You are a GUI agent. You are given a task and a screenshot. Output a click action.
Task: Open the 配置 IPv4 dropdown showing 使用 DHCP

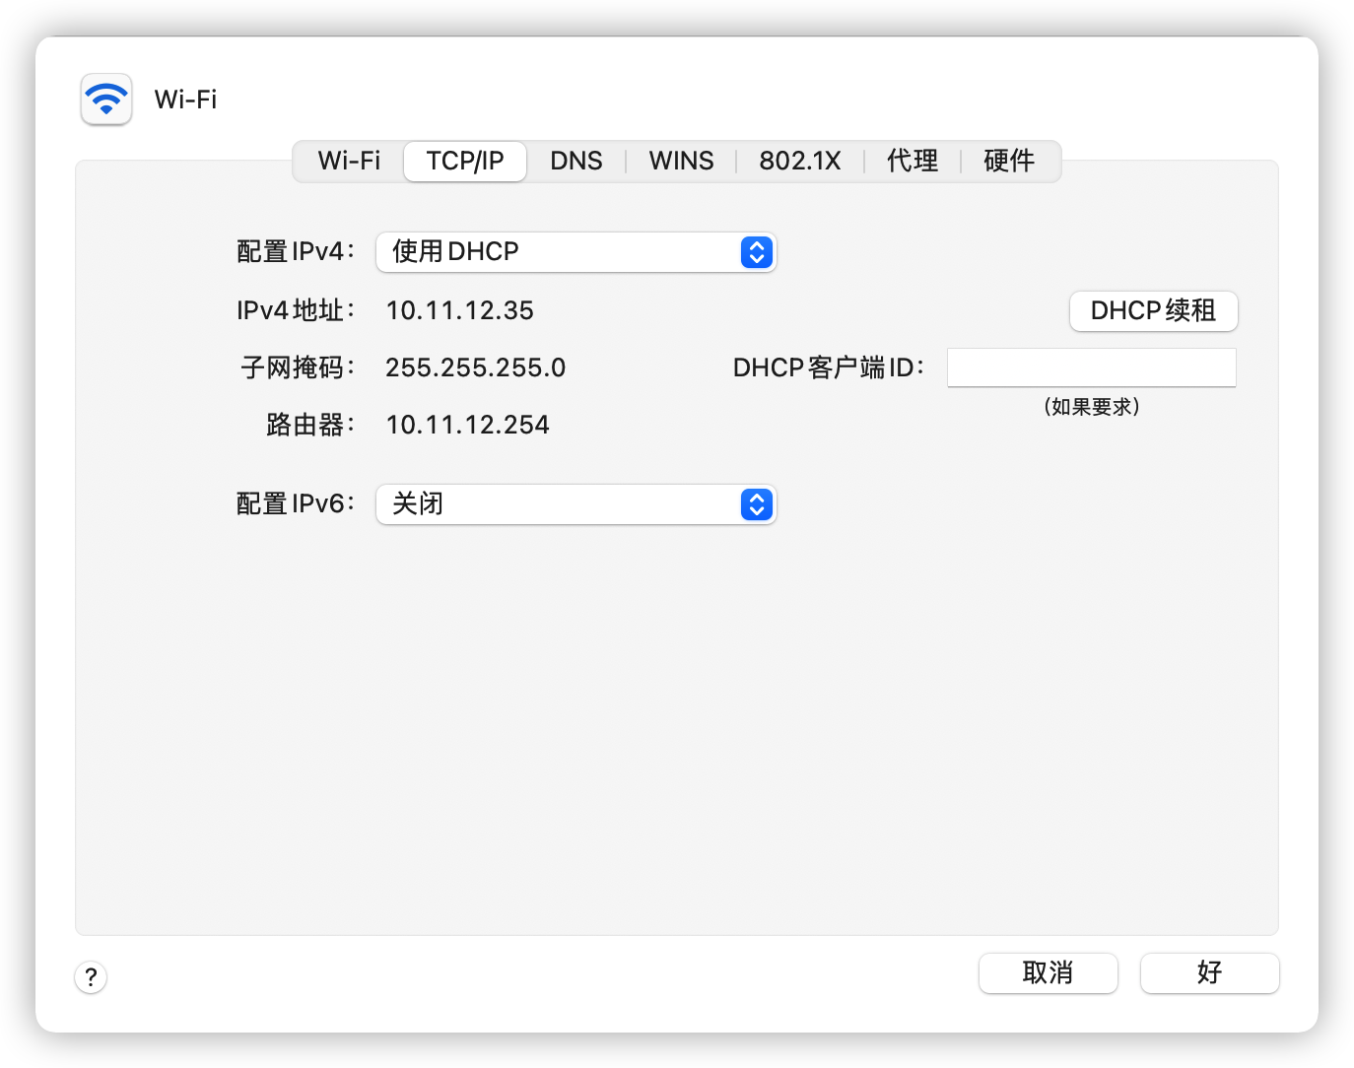[576, 252]
